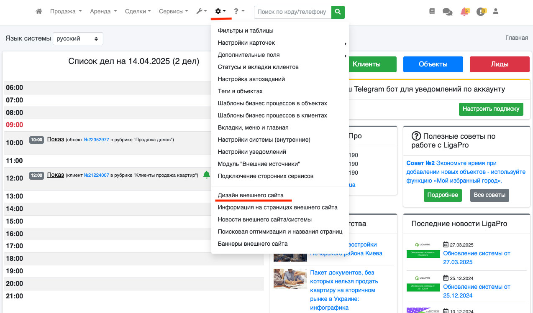Screen dimensions: 533x313
Task: Open object link №22352977
Action: point(97,140)
